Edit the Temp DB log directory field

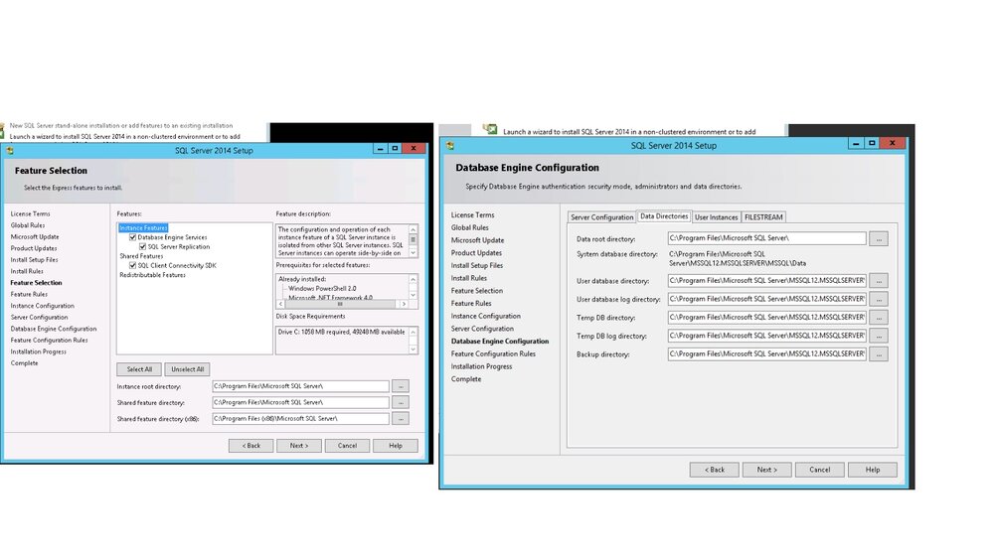767,336
